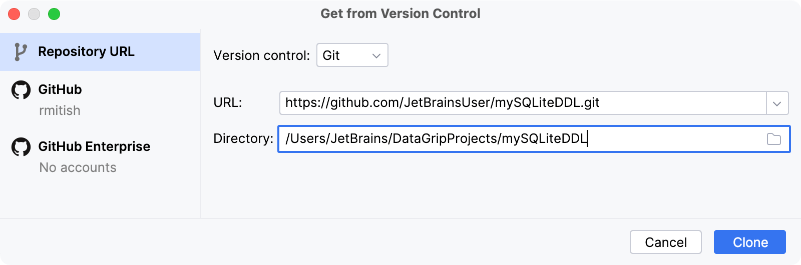Browse for directory using folder icon

click(x=773, y=139)
